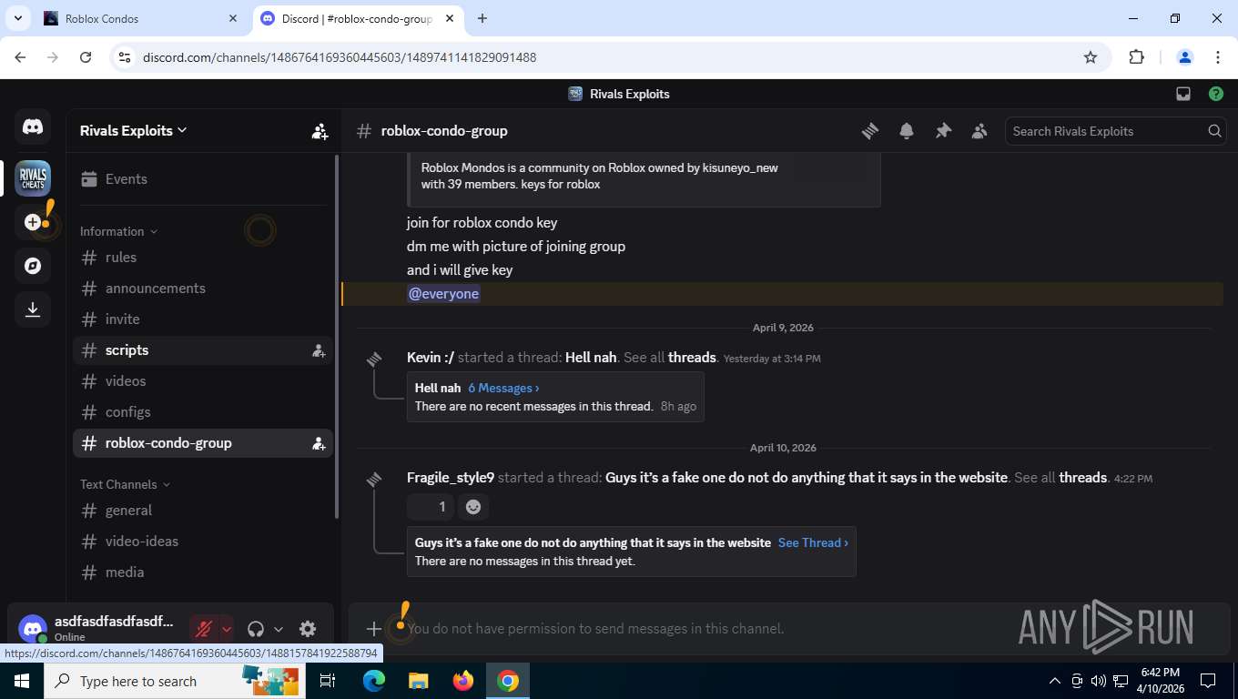Open notification settings bell icon

click(x=907, y=131)
